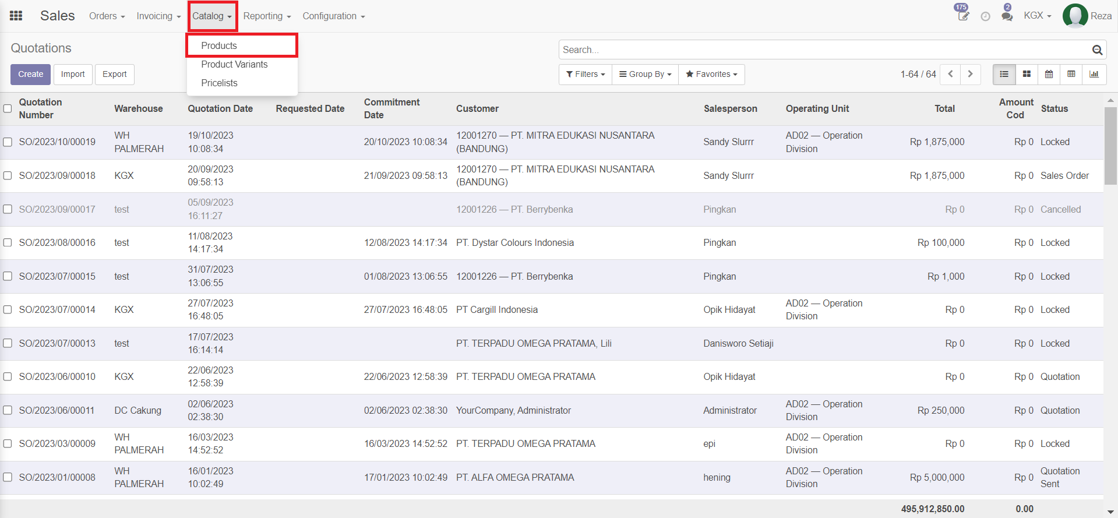The image size is (1118, 518).
Task: Switch to graph view
Action: [x=1094, y=74]
